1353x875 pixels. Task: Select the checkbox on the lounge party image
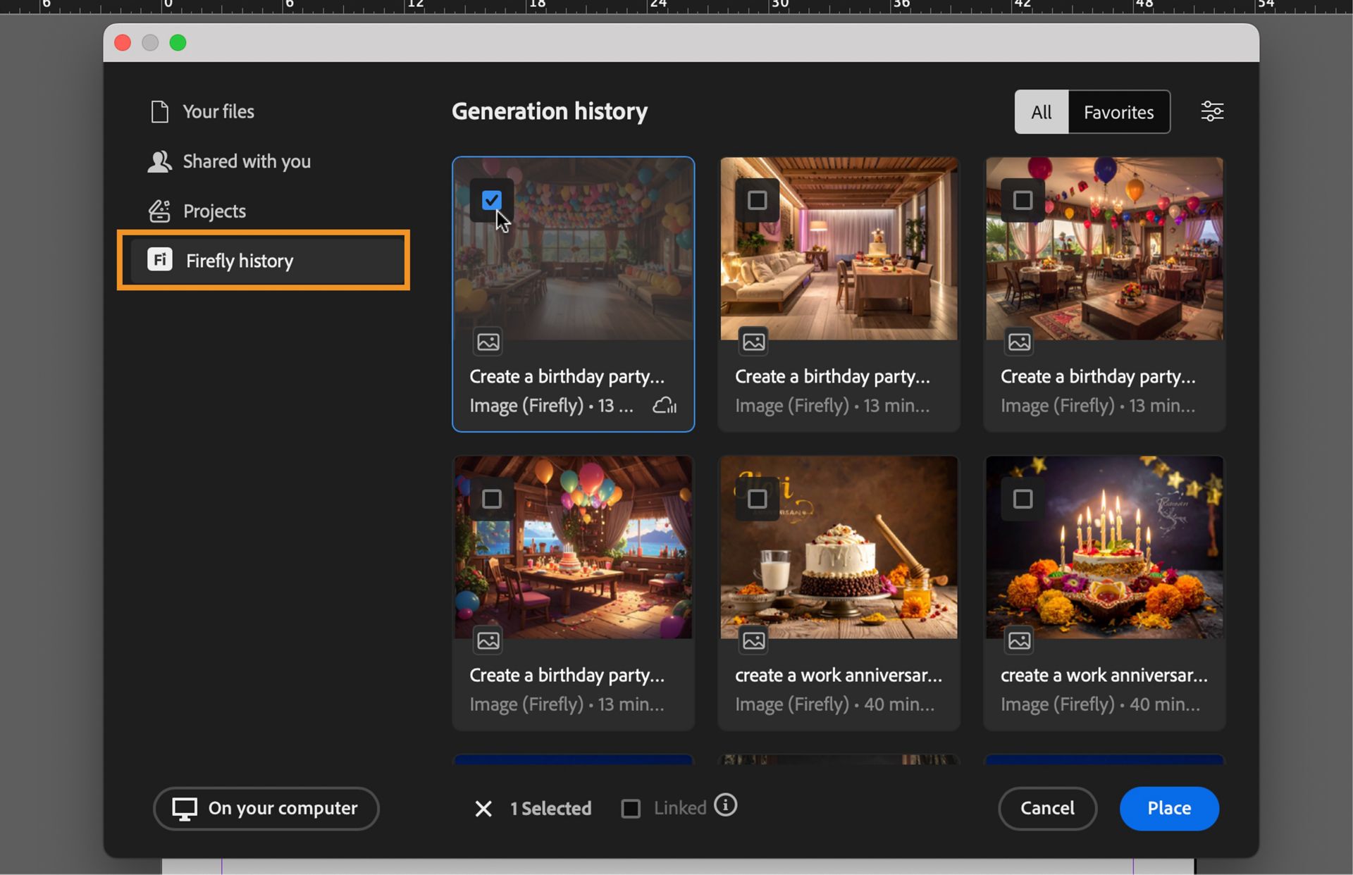pyautogui.click(x=757, y=200)
